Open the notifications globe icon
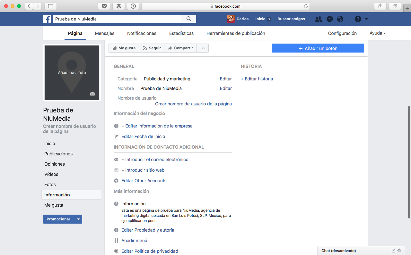 tap(340, 19)
